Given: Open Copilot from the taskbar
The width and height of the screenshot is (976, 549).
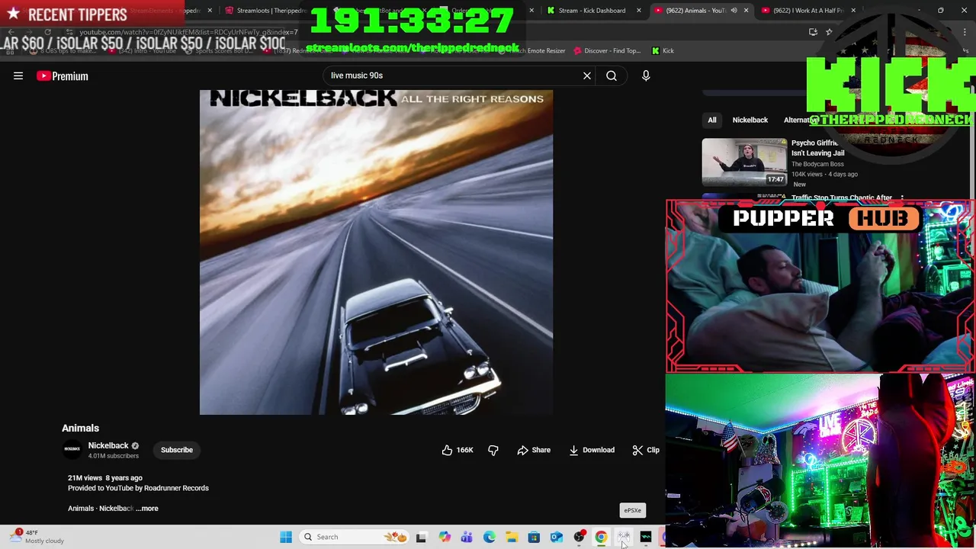Looking at the screenshot, I should pyautogui.click(x=445, y=537).
